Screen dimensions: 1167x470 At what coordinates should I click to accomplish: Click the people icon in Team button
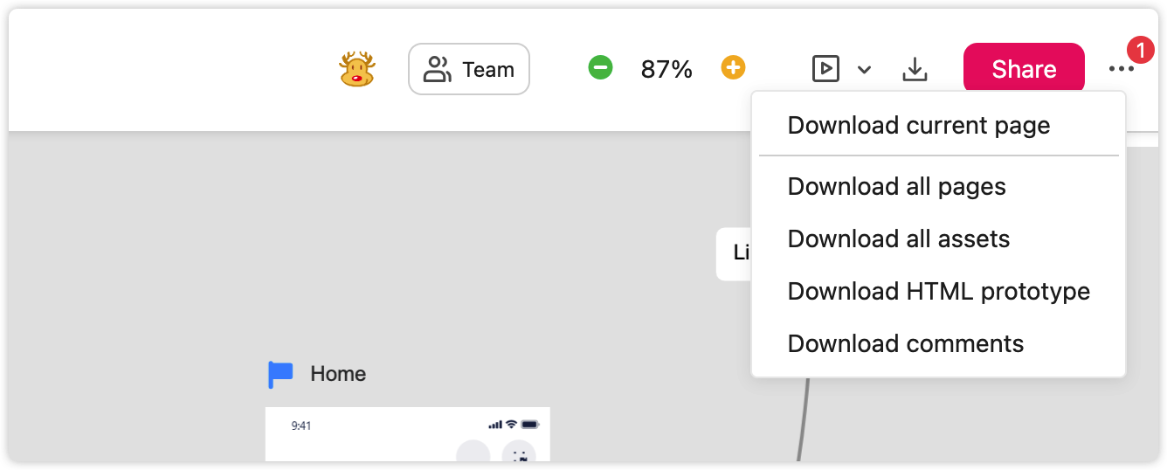(x=437, y=69)
